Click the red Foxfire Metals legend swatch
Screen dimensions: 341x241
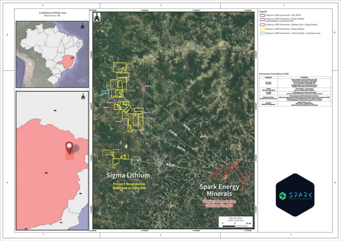click(262, 20)
